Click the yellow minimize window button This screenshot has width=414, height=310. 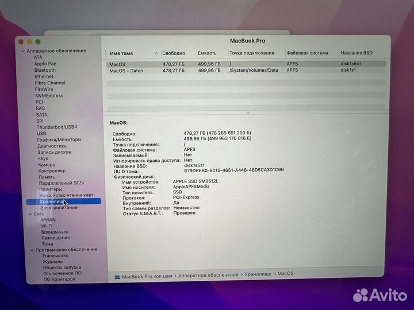(x=29, y=42)
